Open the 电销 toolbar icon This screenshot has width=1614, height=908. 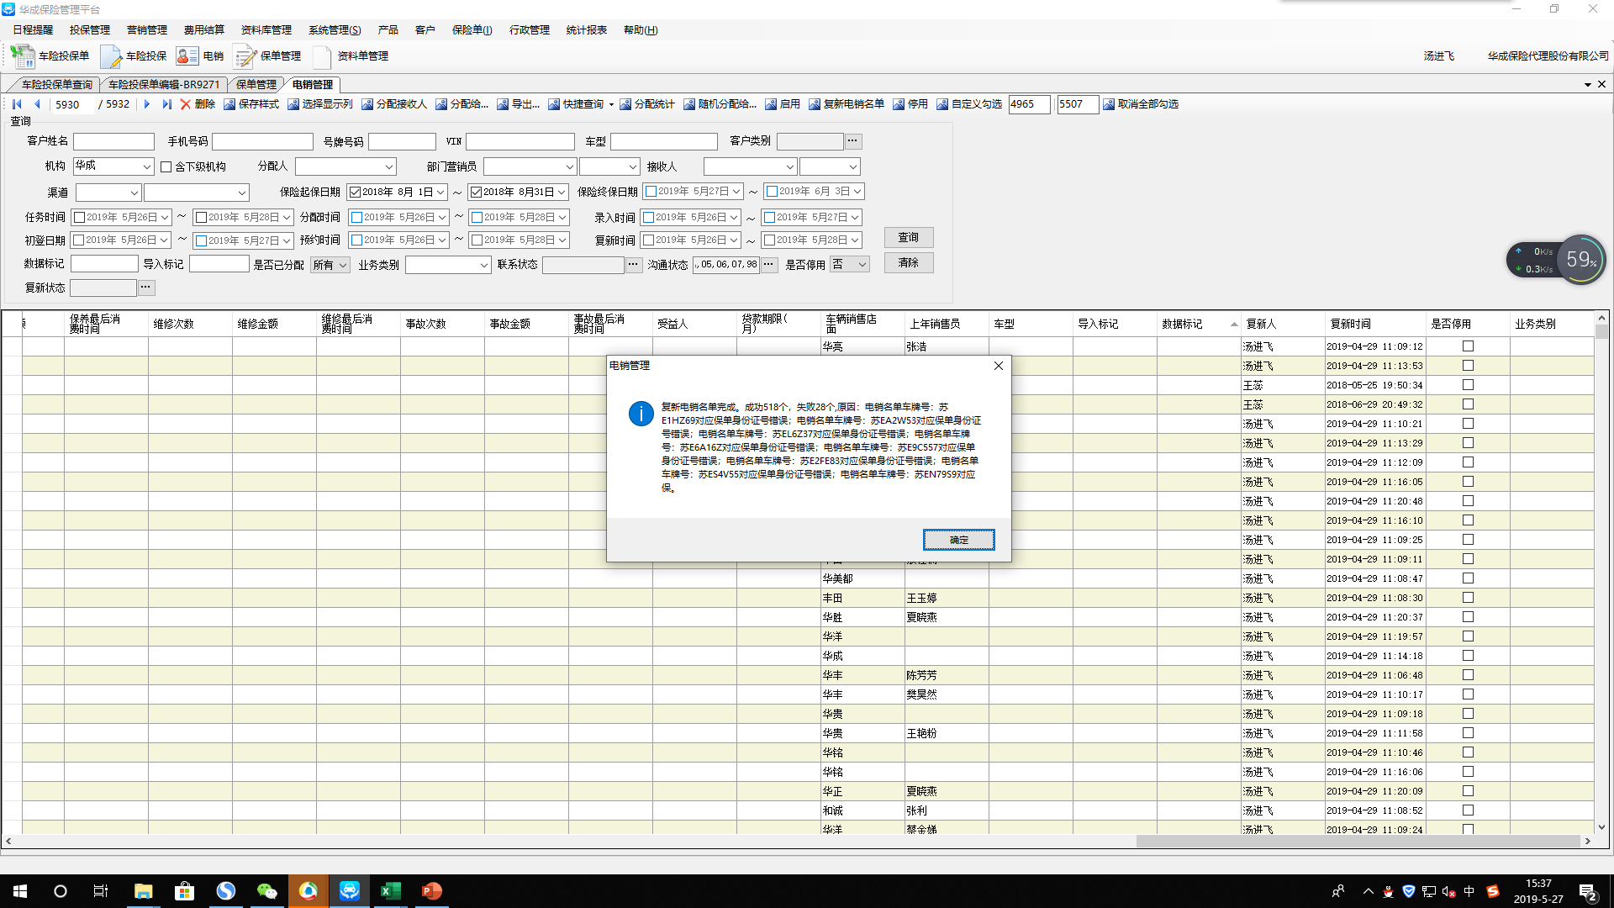tap(187, 56)
